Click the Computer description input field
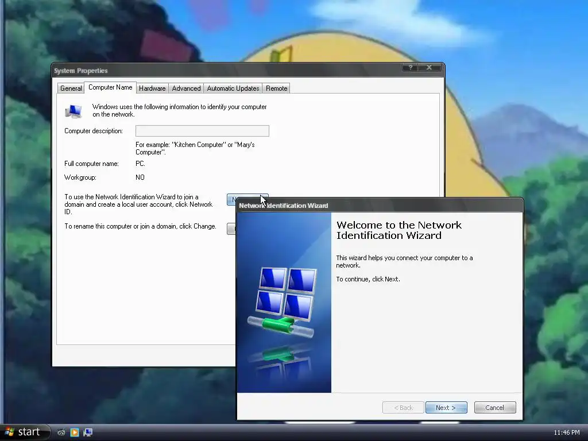 (202, 131)
